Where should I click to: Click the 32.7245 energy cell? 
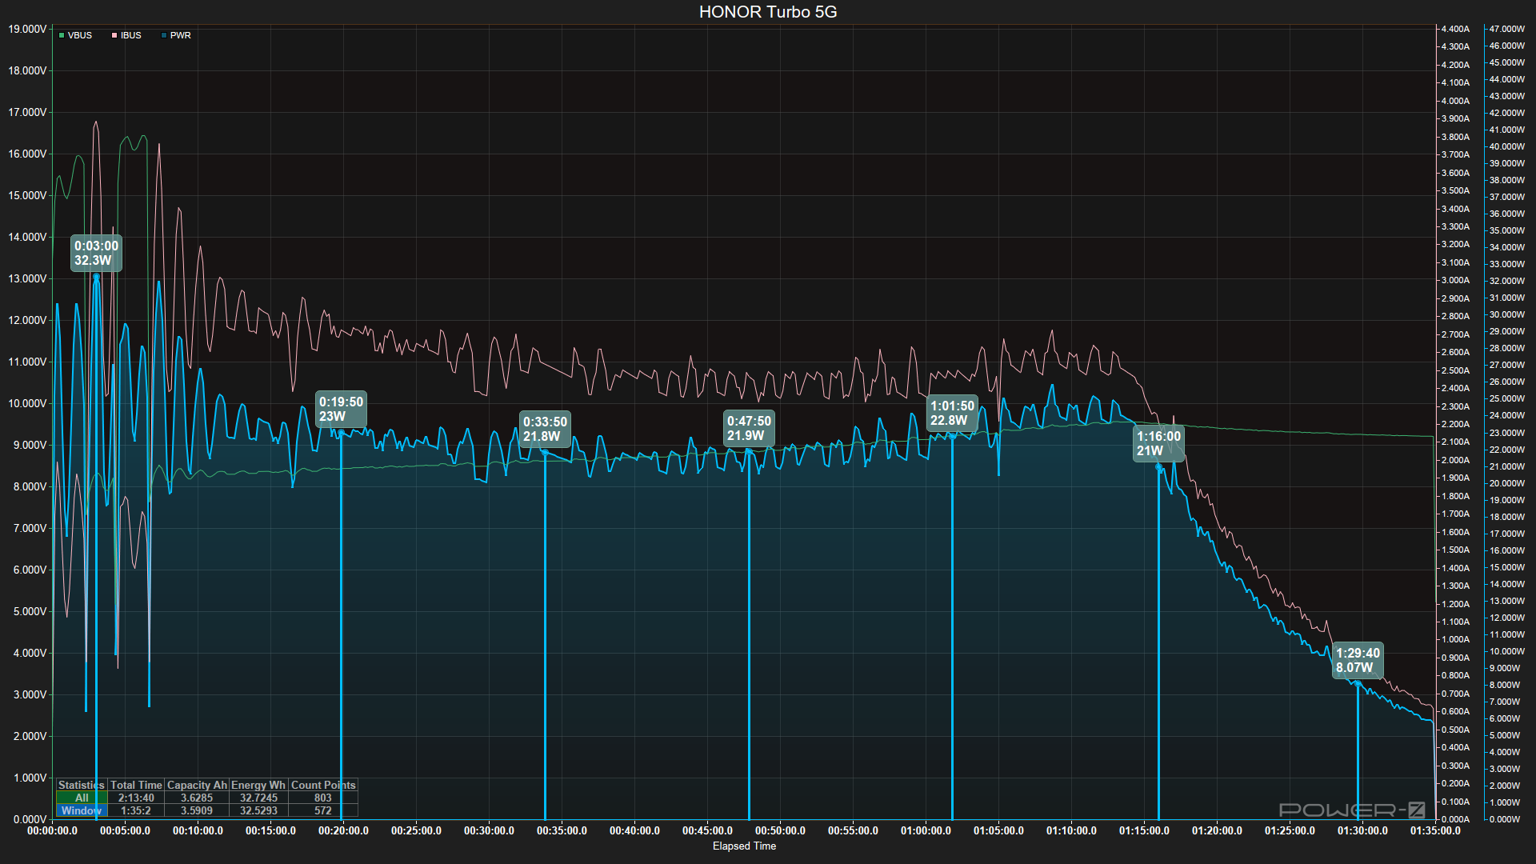click(258, 798)
